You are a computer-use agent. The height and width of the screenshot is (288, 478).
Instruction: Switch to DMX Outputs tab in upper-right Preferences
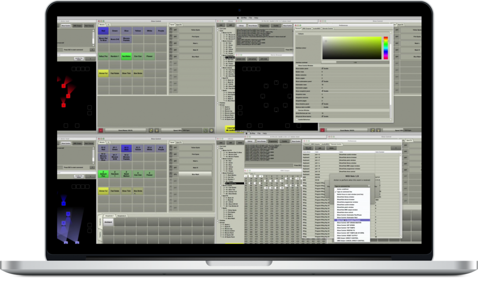pyautogui.click(x=307, y=28)
